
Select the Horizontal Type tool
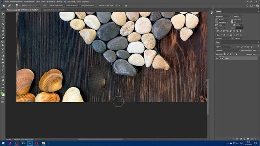(x=3, y=70)
